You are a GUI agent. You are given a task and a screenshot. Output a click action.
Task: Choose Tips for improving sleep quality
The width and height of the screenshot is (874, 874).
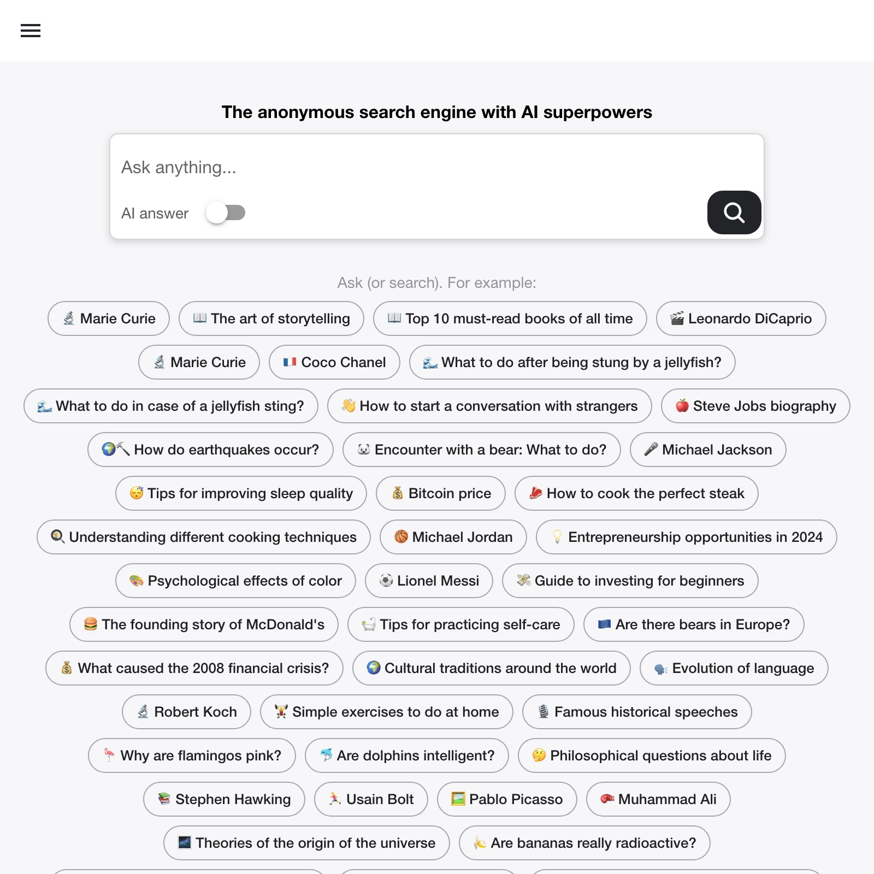(241, 493)
